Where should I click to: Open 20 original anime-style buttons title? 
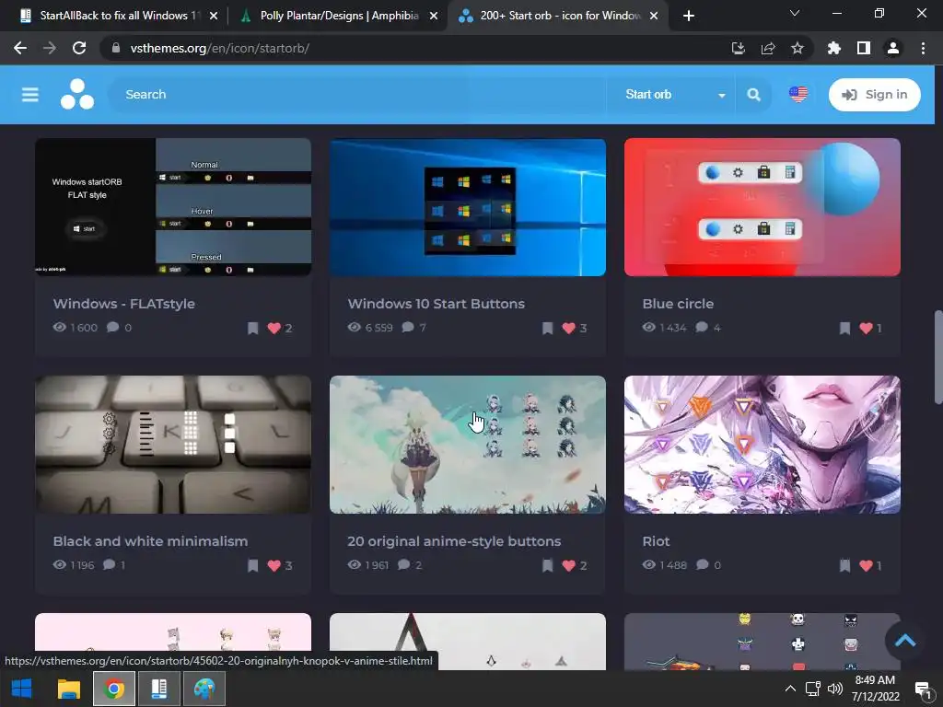(454, 541)
